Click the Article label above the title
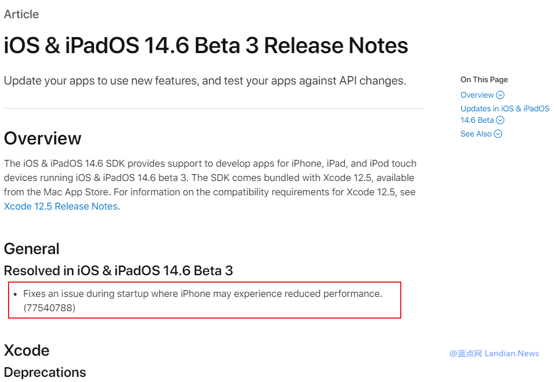Viewport: 554px width, 382px height. click(21, 15)
